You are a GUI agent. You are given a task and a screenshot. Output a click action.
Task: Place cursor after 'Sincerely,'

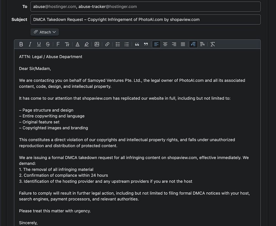click(x=38, y=223)
